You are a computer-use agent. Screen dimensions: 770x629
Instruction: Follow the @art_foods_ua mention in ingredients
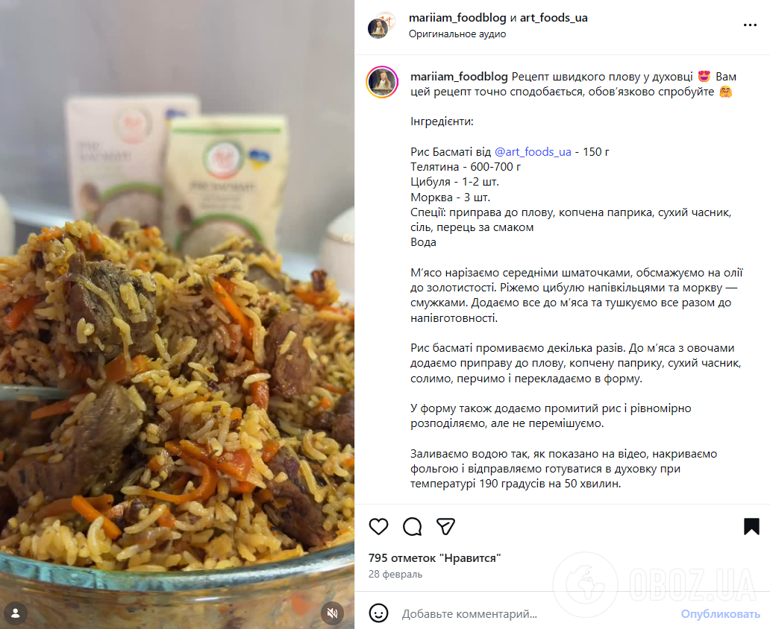[x=533, y=152]
